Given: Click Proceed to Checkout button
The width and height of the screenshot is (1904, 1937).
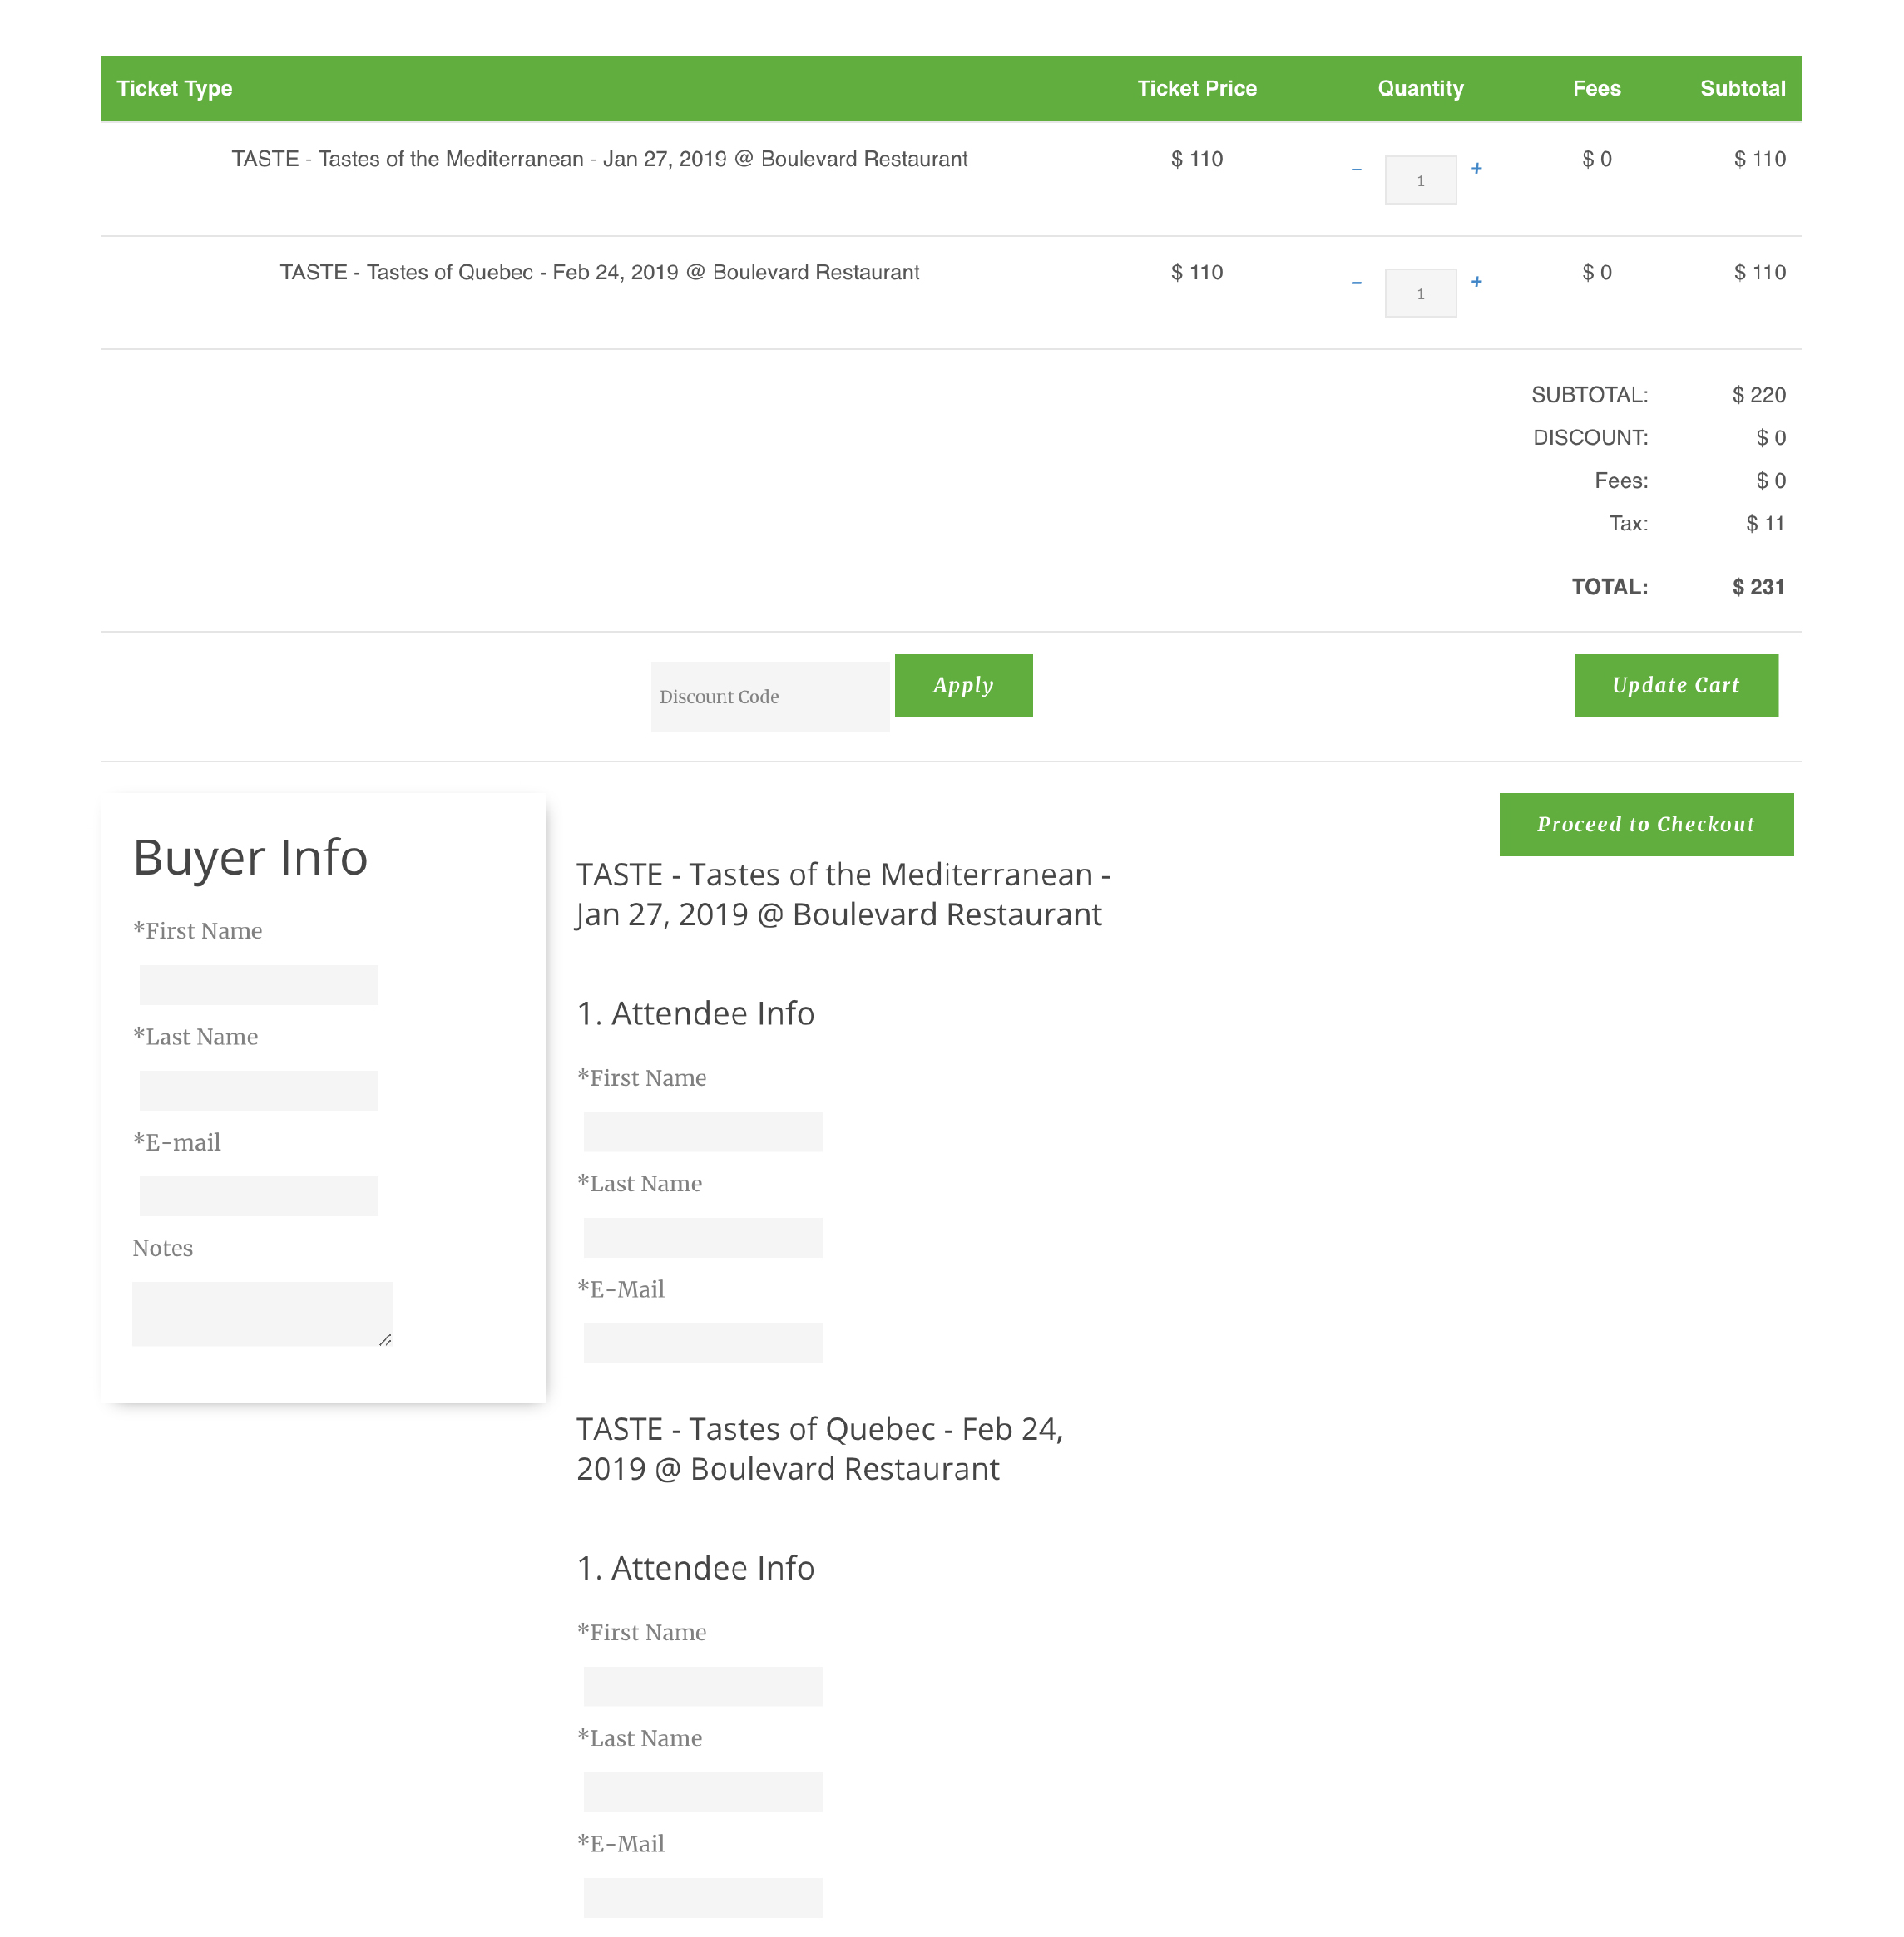Looking at the screenshot, I should tap(1645, 824).
